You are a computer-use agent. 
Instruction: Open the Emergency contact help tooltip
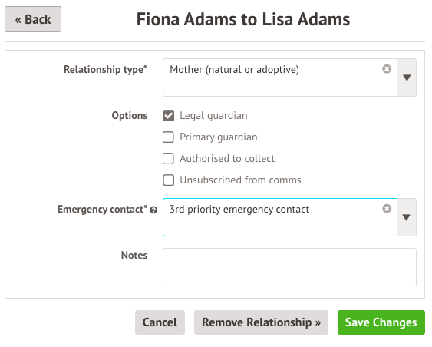click(x=153, y=210)
